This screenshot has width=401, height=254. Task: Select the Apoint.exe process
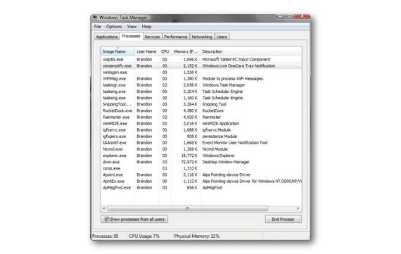click(x=201, y=174)
